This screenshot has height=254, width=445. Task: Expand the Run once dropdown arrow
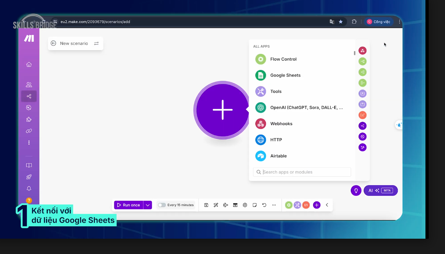148,205
